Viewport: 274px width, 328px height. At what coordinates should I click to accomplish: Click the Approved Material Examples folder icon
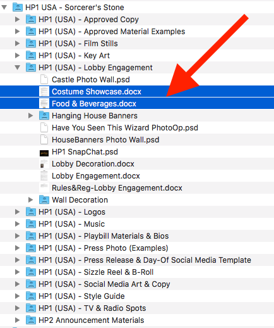[x=31, y=32]
